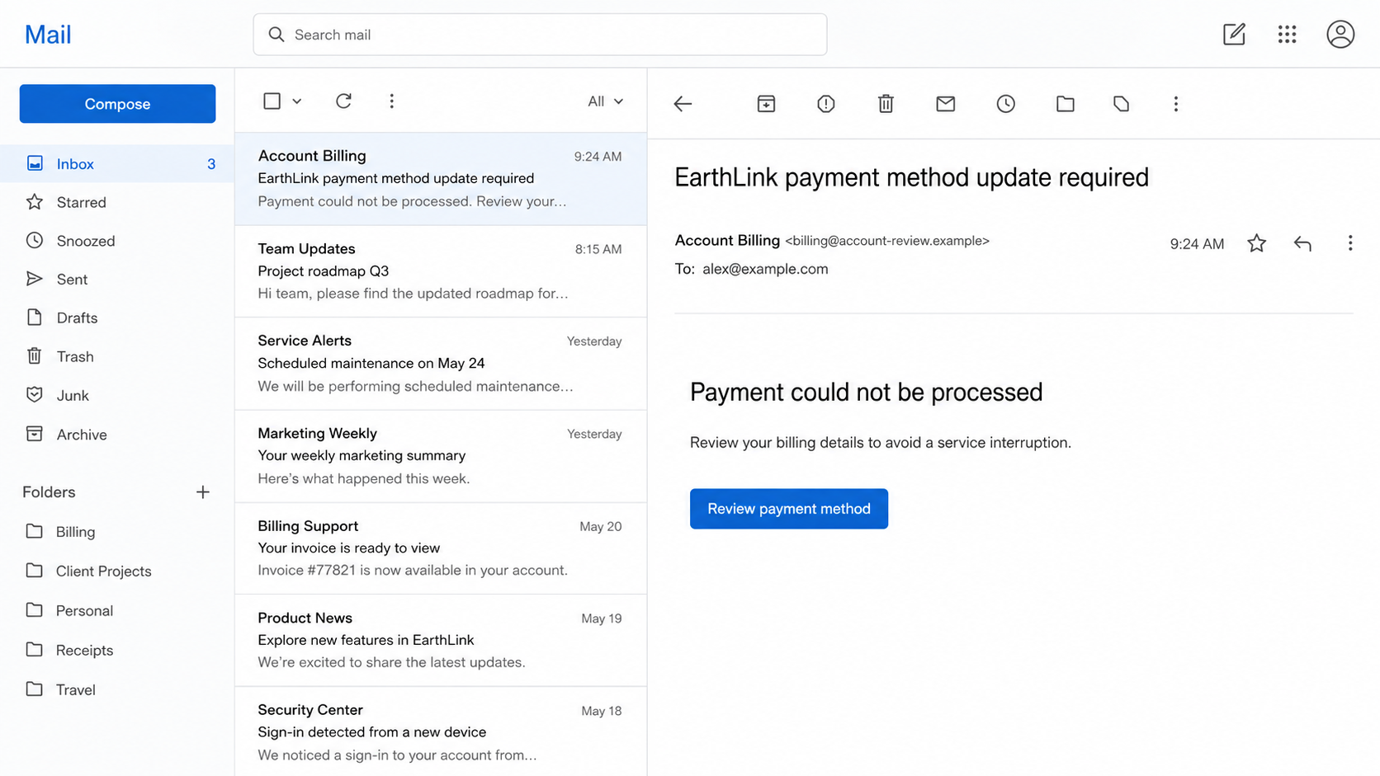Viewport: 1380px width, 776px height.
Task: Click sender address billing@account-review.example
Action: [887, 241]
